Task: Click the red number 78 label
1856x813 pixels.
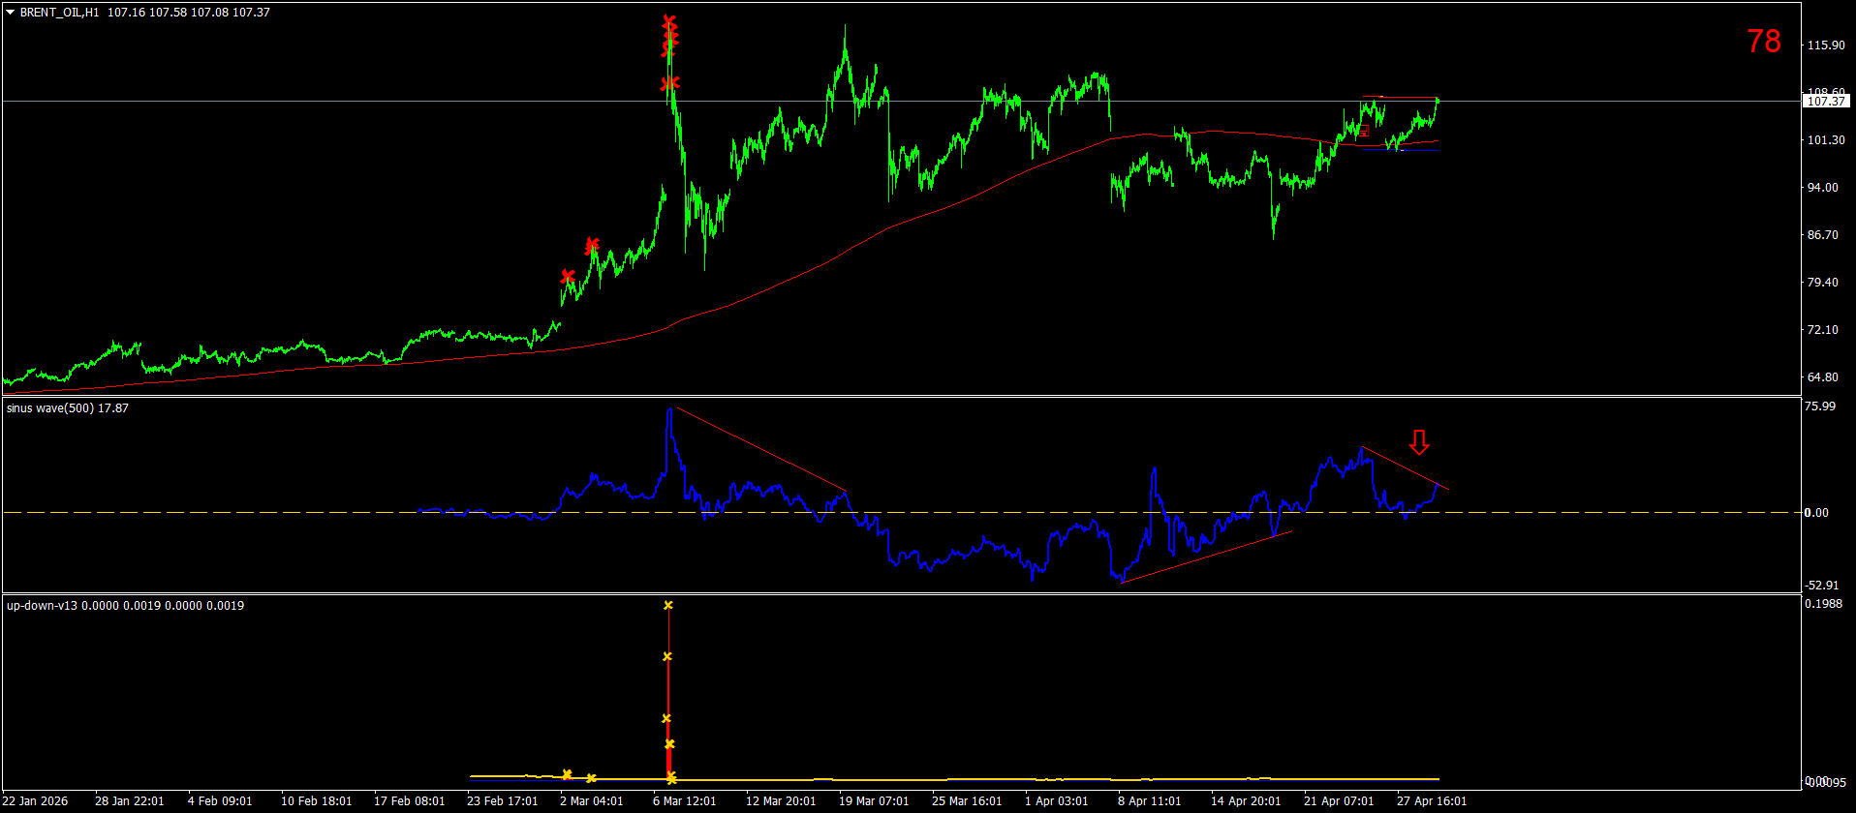Action: [x=1763, y=41]
